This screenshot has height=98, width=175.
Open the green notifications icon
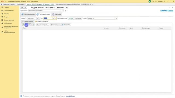tap(150, 1)
